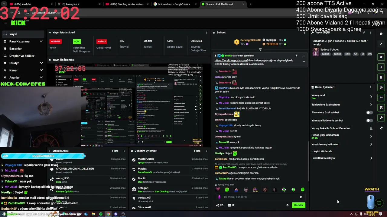
Task: Expand the Ayarlar sidebar section
Action: pyautogui.click(x=23, y=77)
